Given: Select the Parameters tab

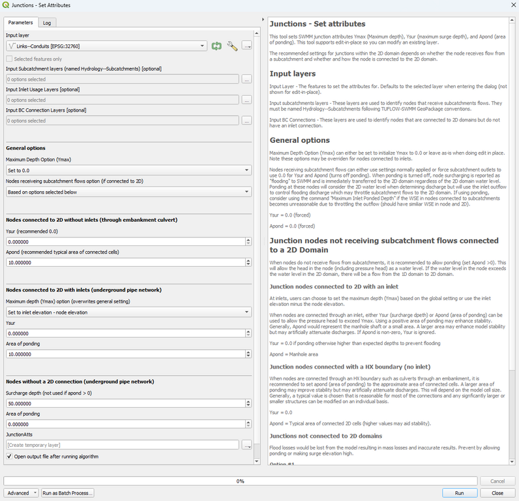Looking at the screenshot, I should click(20, 22).
